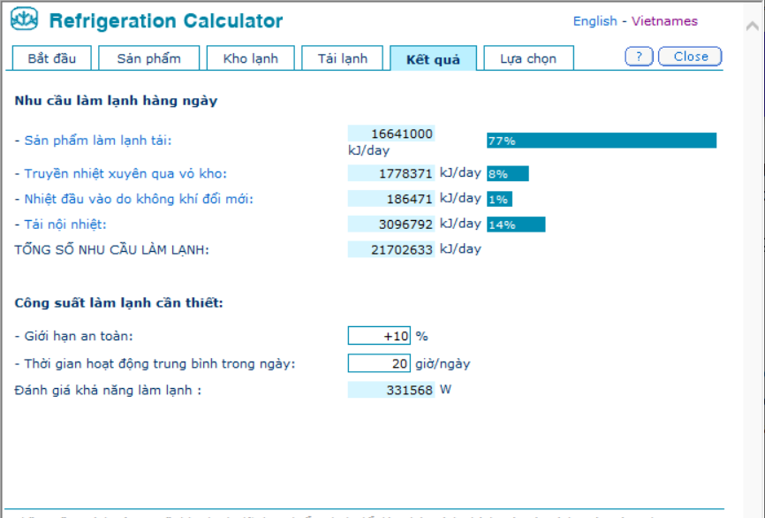Click the 14% internal heat load bar
This screenshot has height=518, width=765.
pyautogui.click(x=516, y=225)
